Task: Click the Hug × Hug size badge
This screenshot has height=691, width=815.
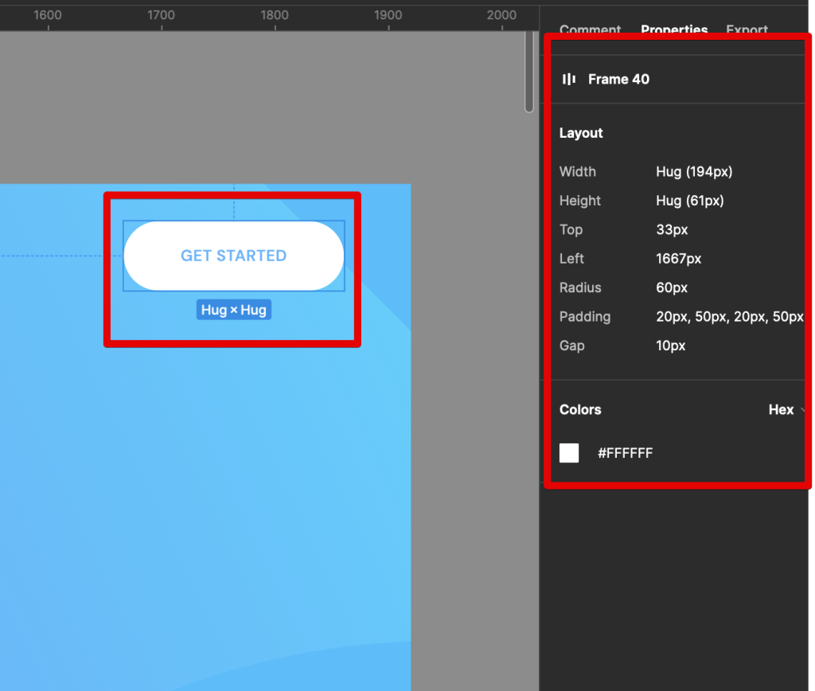Action: [234, 310]
